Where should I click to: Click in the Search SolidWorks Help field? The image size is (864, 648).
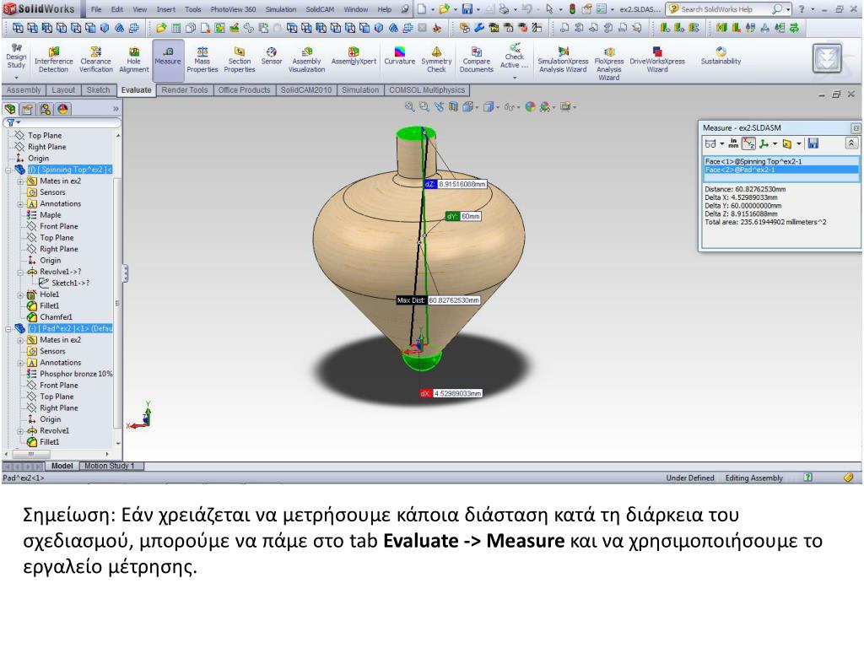point(725,9)
